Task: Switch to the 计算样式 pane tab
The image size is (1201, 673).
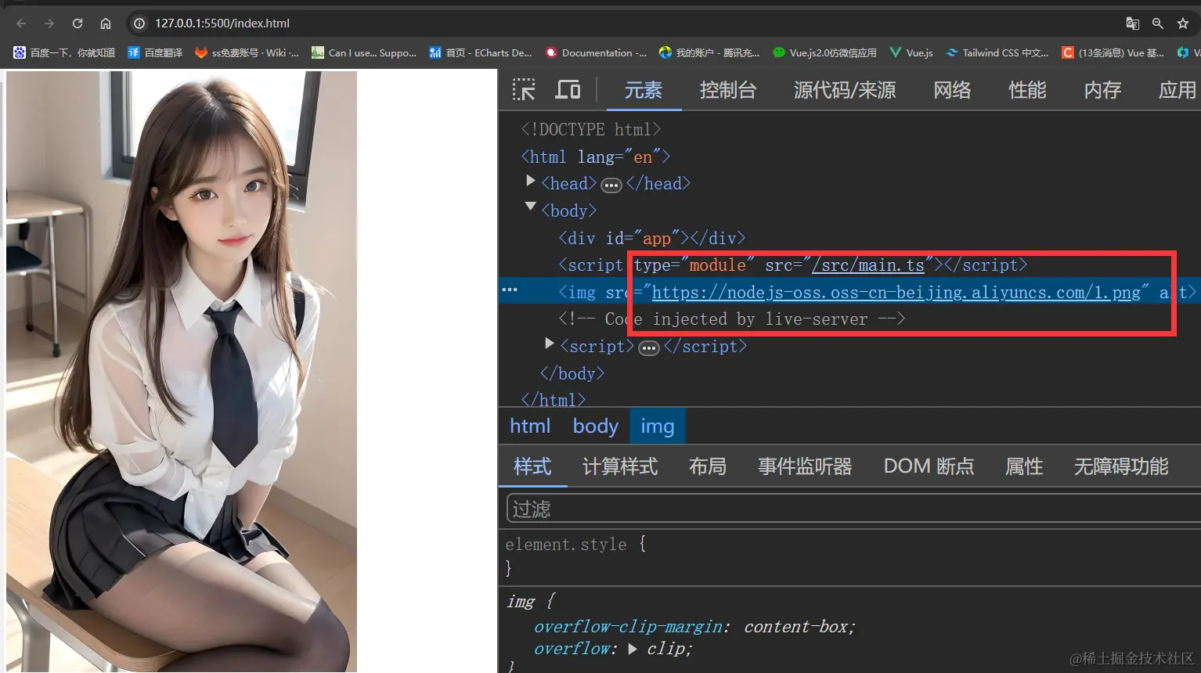Action: 620,467
